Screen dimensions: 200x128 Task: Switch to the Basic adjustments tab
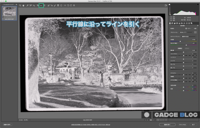pos(170,23)
